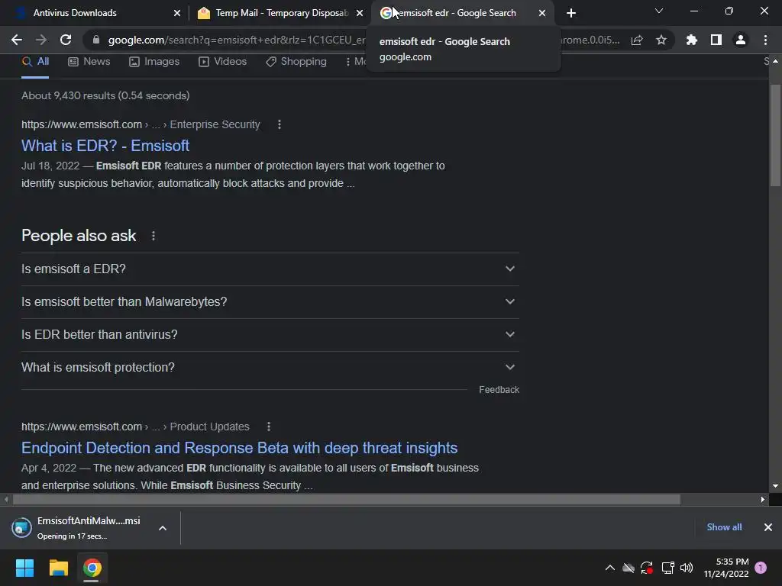782x586 pixels.
Task: Click Show all downloads
Action: (724, 527)
